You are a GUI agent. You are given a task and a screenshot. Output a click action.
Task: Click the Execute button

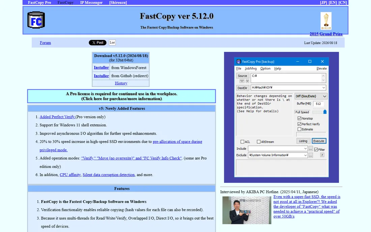coord(319,141)
